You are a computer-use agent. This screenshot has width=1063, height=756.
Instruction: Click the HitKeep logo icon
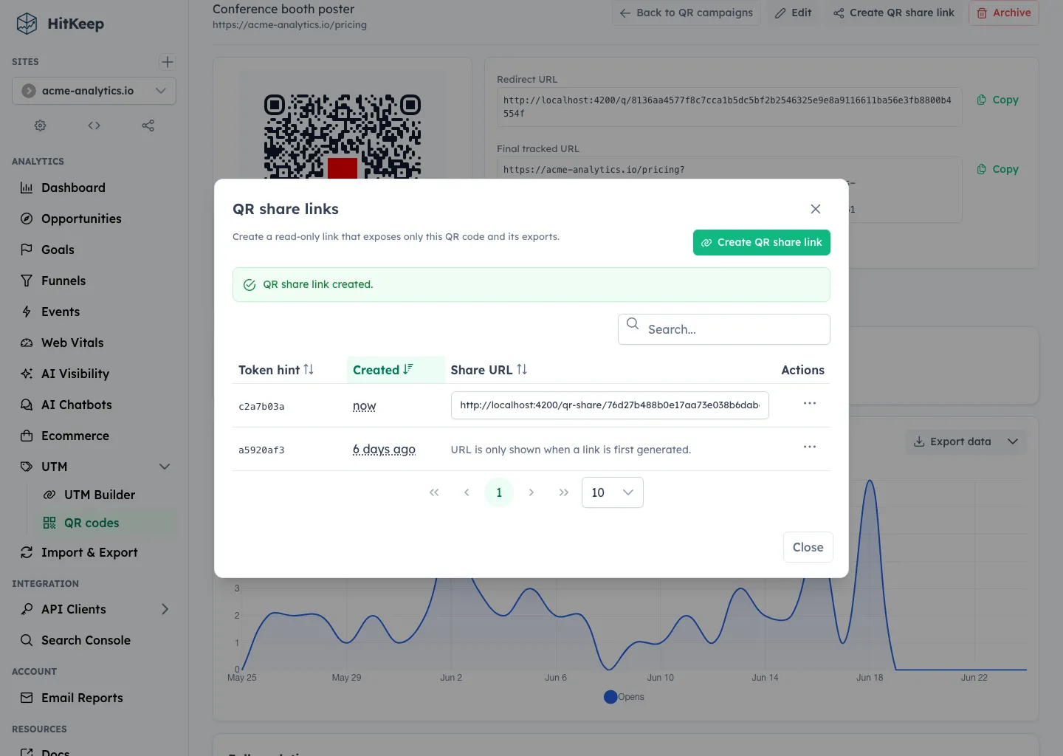click(x=27, y=24)
